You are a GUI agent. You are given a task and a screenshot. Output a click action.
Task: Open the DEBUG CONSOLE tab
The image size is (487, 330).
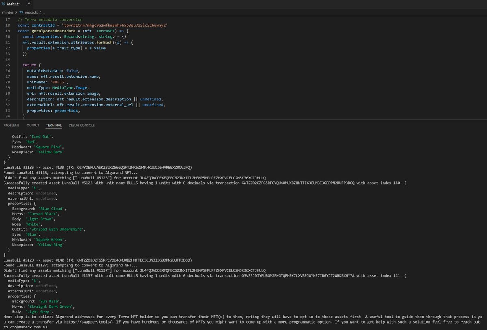(81, 125)
